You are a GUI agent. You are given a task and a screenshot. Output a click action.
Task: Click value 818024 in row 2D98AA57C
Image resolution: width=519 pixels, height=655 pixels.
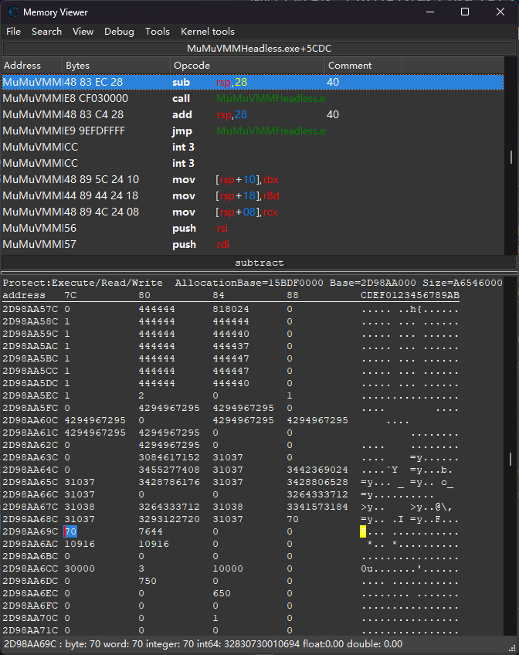(230, 309)
